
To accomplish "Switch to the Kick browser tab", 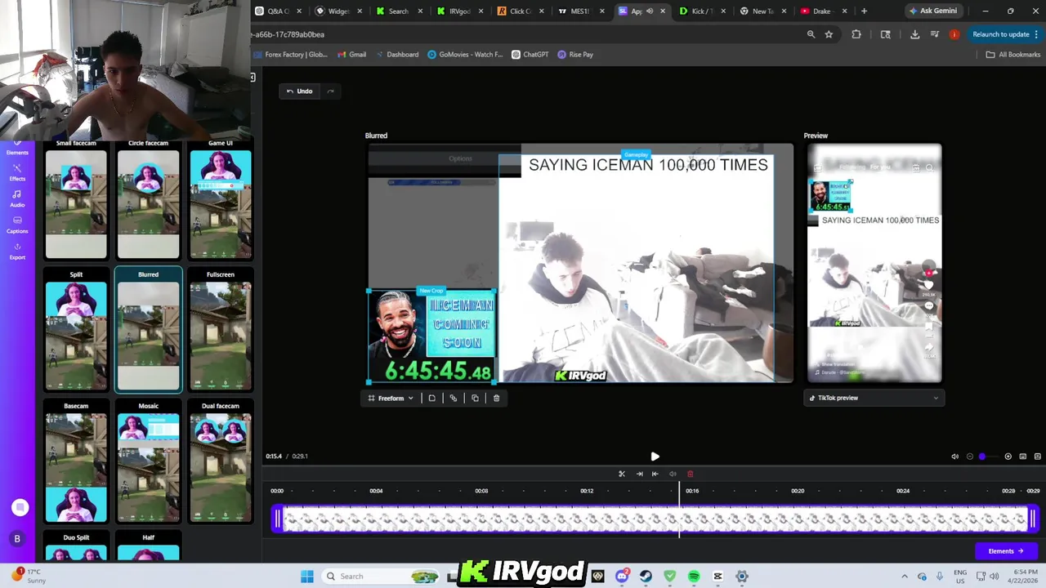I will tap(701, 11).
